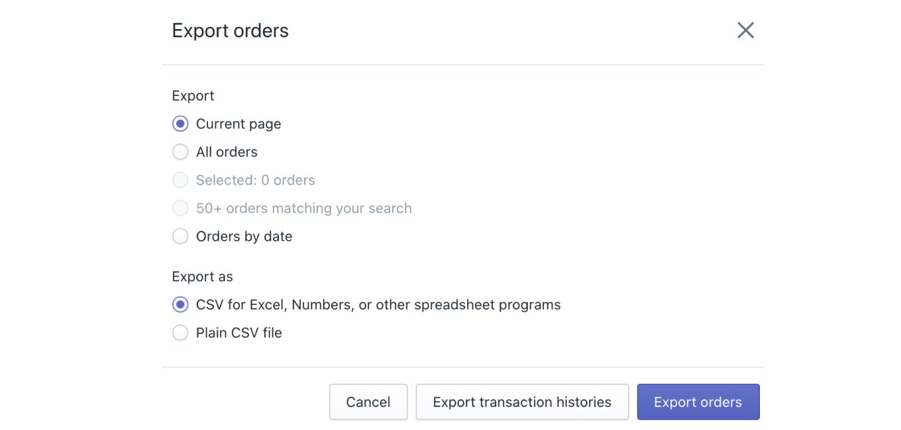This screenshot has height=430, width=901.
Task: Click the 50+ orders matching search radio
Action: coord(180,208)
